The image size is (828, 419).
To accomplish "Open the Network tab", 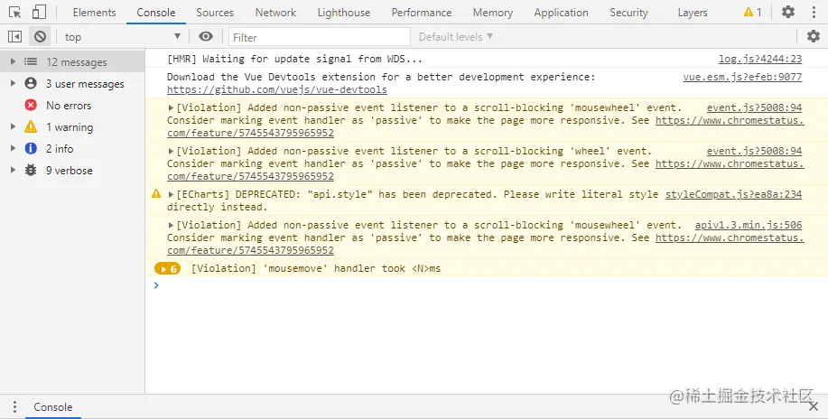I will (275, 12).
